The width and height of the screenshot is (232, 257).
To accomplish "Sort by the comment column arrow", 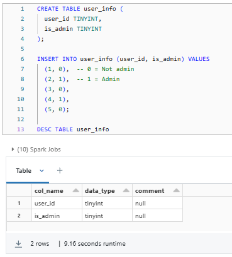I will tap(177, 190).
